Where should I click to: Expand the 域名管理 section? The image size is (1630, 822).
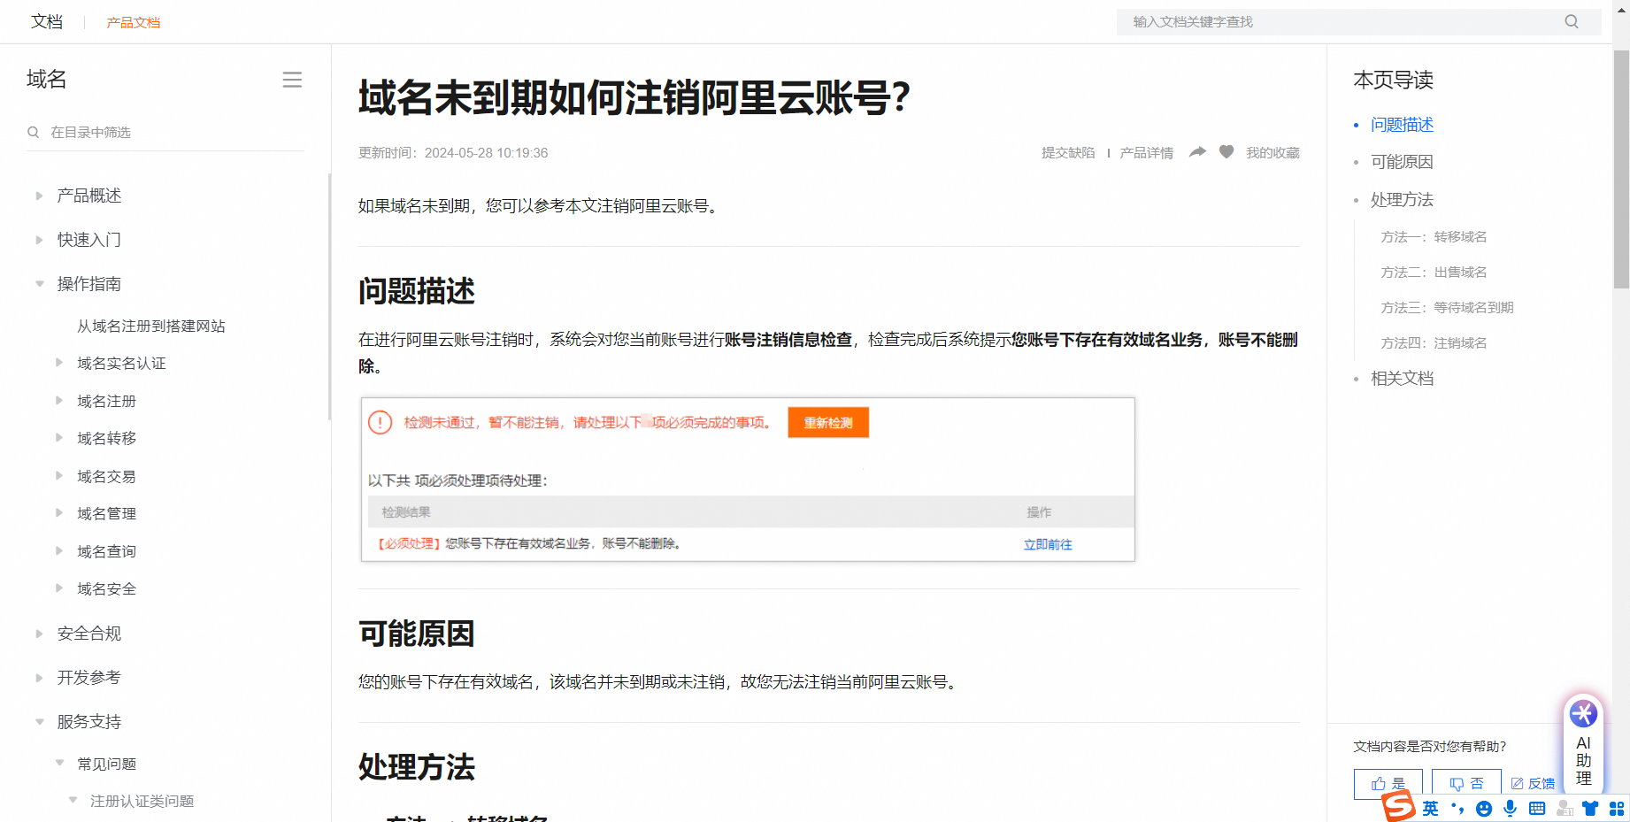59,513
